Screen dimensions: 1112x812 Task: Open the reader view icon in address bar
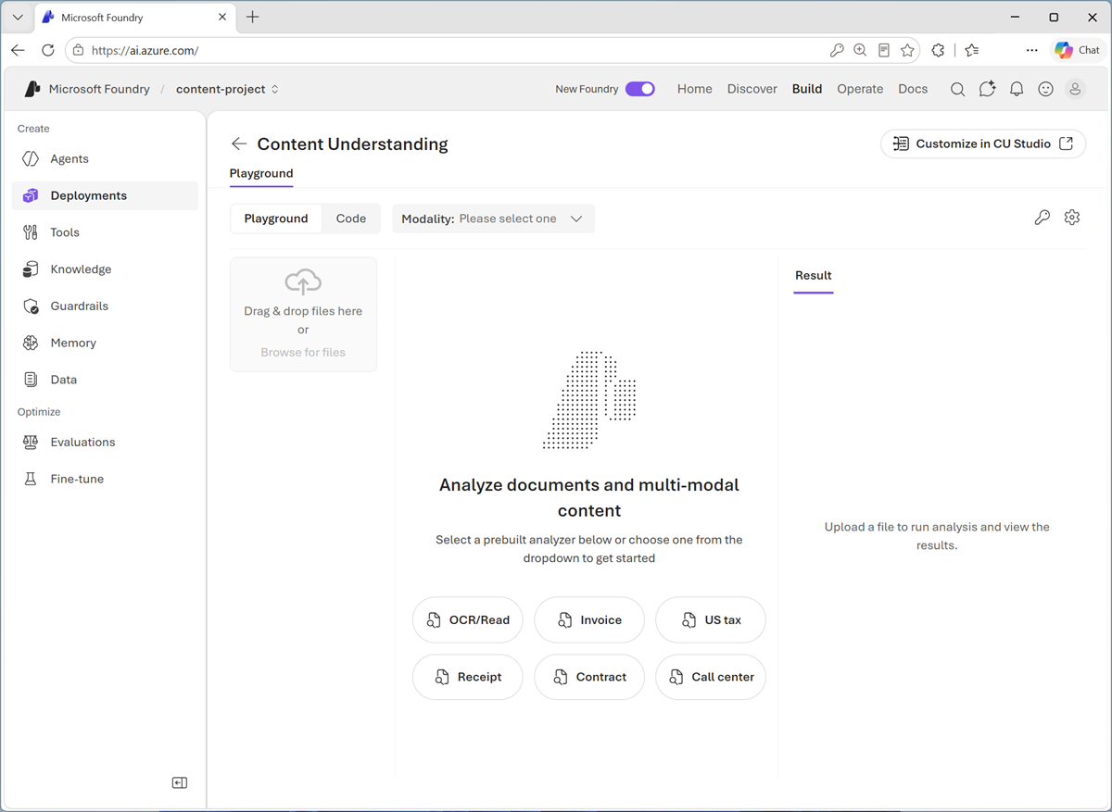884,51
